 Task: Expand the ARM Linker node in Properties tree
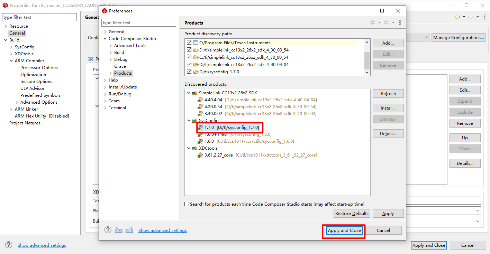11,109
